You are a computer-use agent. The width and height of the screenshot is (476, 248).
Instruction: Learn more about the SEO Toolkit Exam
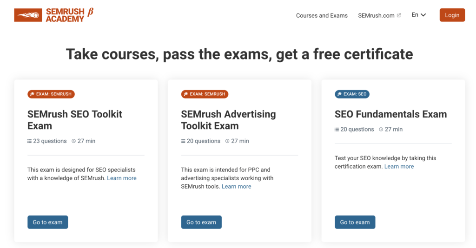click(122, 178)
